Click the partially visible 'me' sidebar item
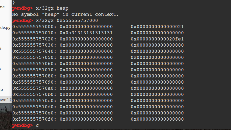This screenshot has width=231, height=130. [x=2, y=7]
